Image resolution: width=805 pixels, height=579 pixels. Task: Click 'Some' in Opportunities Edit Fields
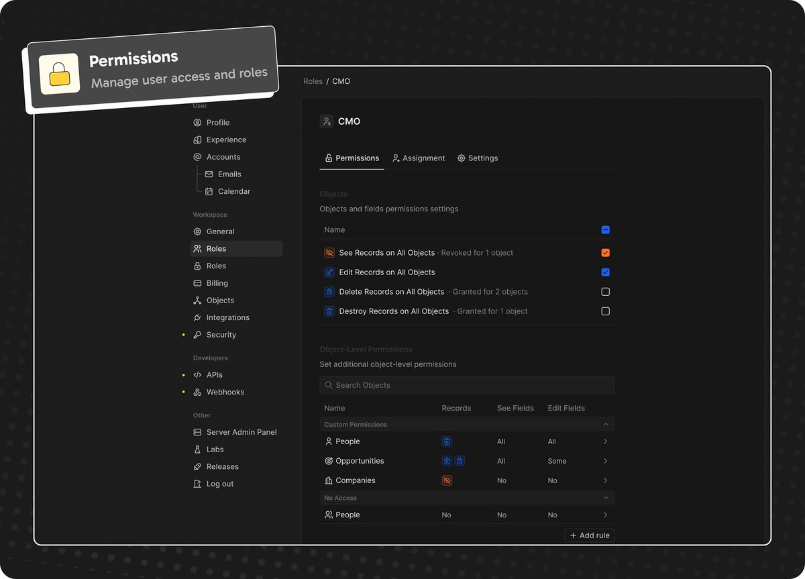click(x=557, y=461)
